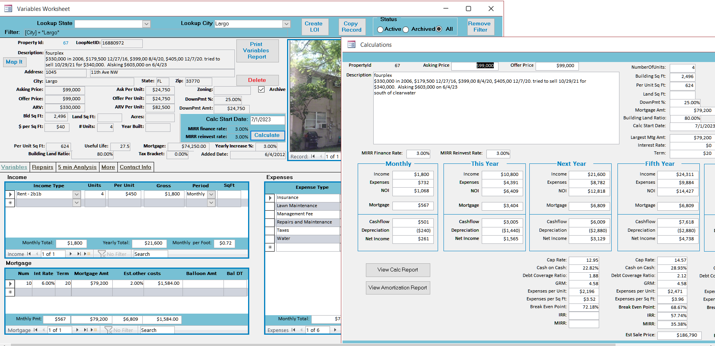Go to previous record in Expenses navigator

point(302,330)
